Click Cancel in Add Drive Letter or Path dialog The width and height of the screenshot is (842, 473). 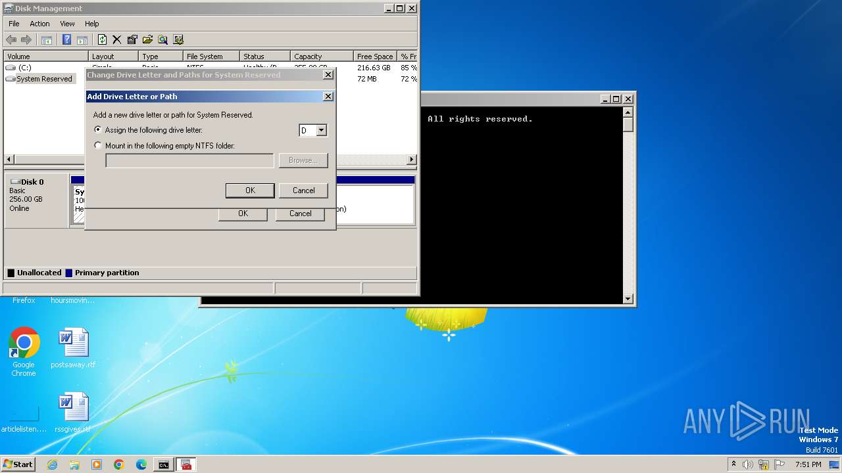coord(303,191)
